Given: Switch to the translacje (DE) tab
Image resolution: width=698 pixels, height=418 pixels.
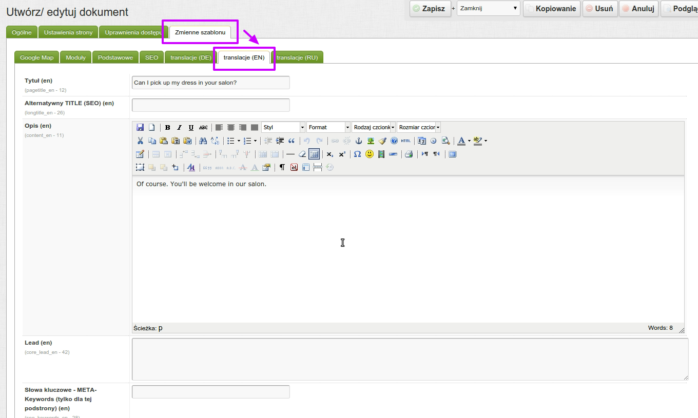Looking at the screenshot, I should 190,57.
